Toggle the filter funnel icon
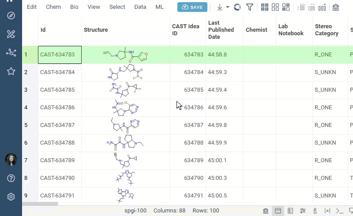The width and height of the screenshot is (353, 216). click(x=249, y=7)
